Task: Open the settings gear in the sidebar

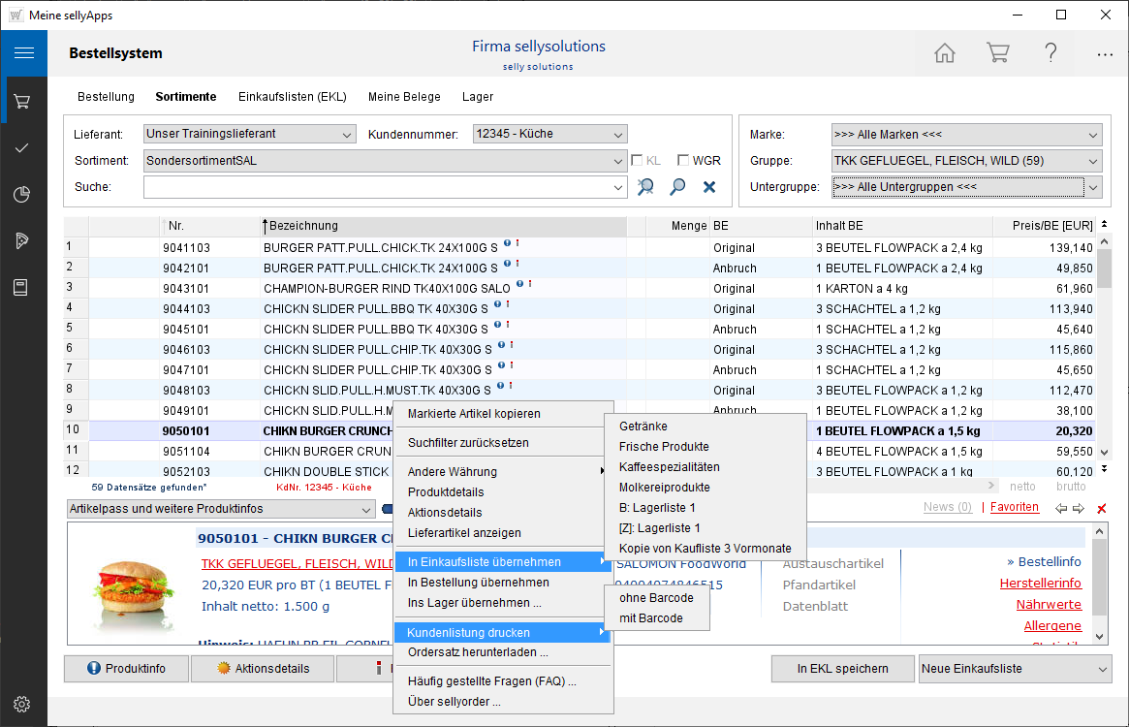Action: point(23,704)
